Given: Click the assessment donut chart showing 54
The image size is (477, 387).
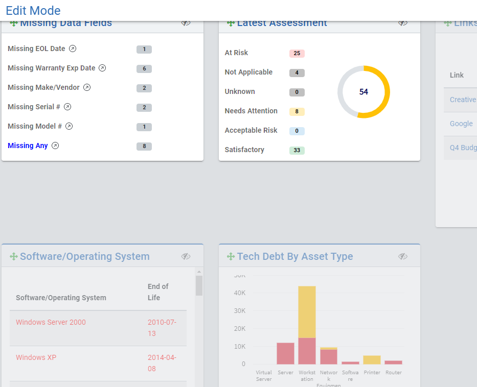Looking at the screenshot, I should 364,92.
